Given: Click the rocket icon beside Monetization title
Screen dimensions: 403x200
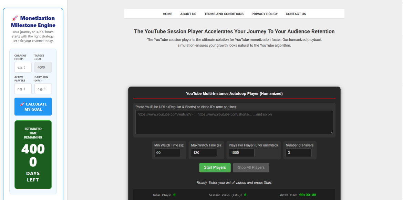Looking at the screenshot, I should (x=15, y=18).
